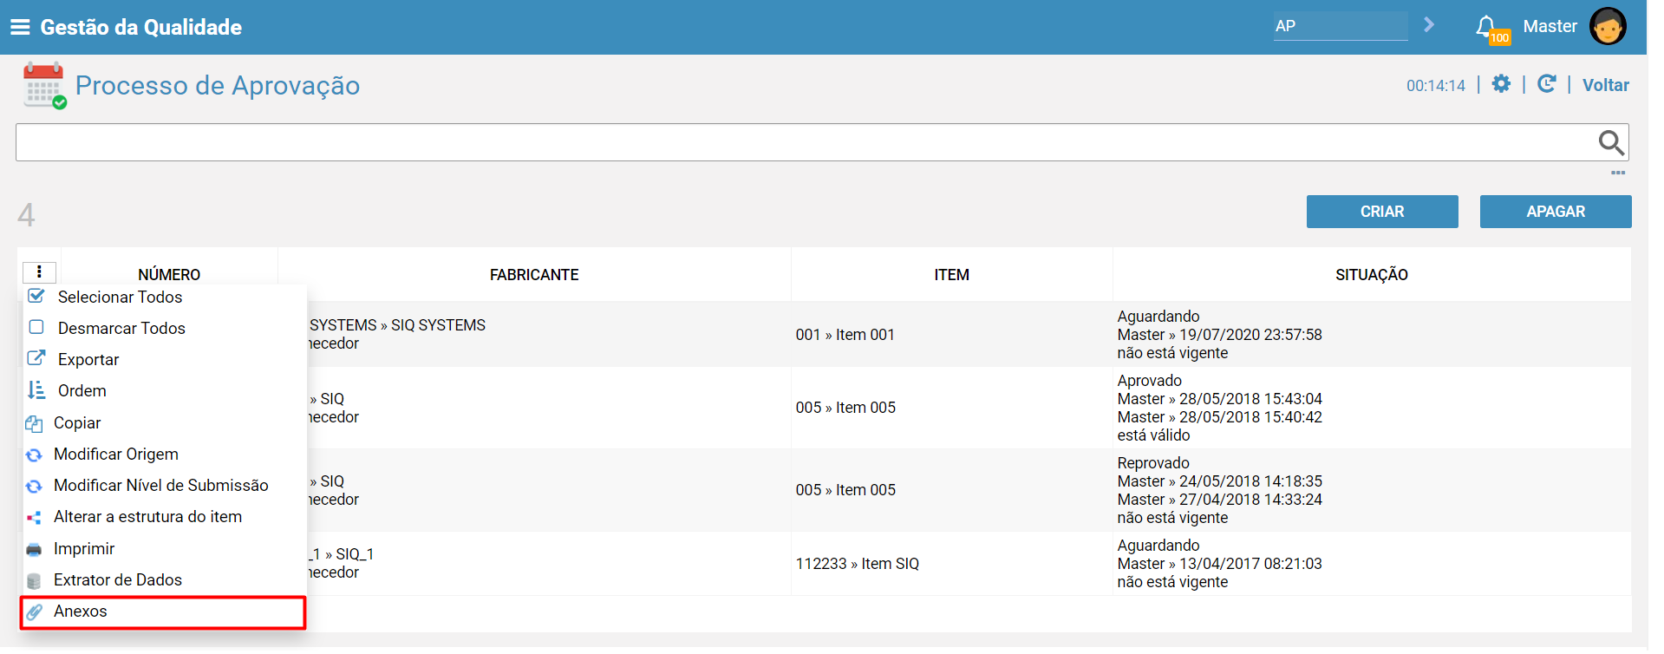Click the está válido status text
Image resolution: width=1664 pixels, height=654 pixels.
pyautogui.click(x=1153, y=435)
